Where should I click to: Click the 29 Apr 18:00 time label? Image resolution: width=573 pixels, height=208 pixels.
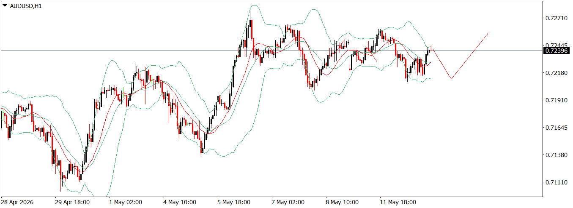[72, 202]
